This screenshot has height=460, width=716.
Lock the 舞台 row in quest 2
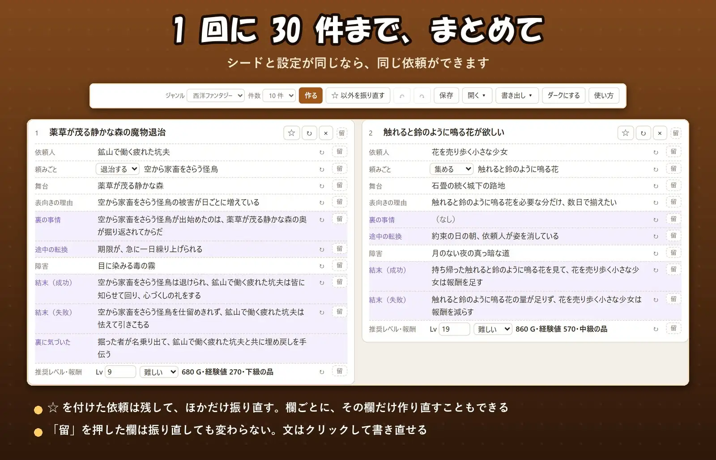[x=673, y=185]
